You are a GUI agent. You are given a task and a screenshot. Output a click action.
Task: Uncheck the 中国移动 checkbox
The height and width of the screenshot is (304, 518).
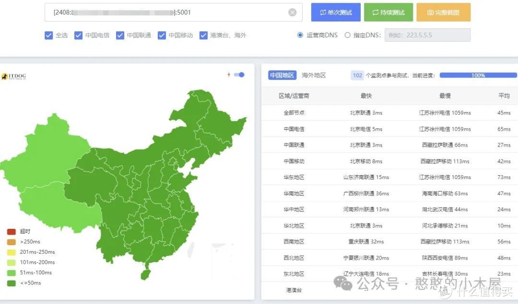pos(162,35)
